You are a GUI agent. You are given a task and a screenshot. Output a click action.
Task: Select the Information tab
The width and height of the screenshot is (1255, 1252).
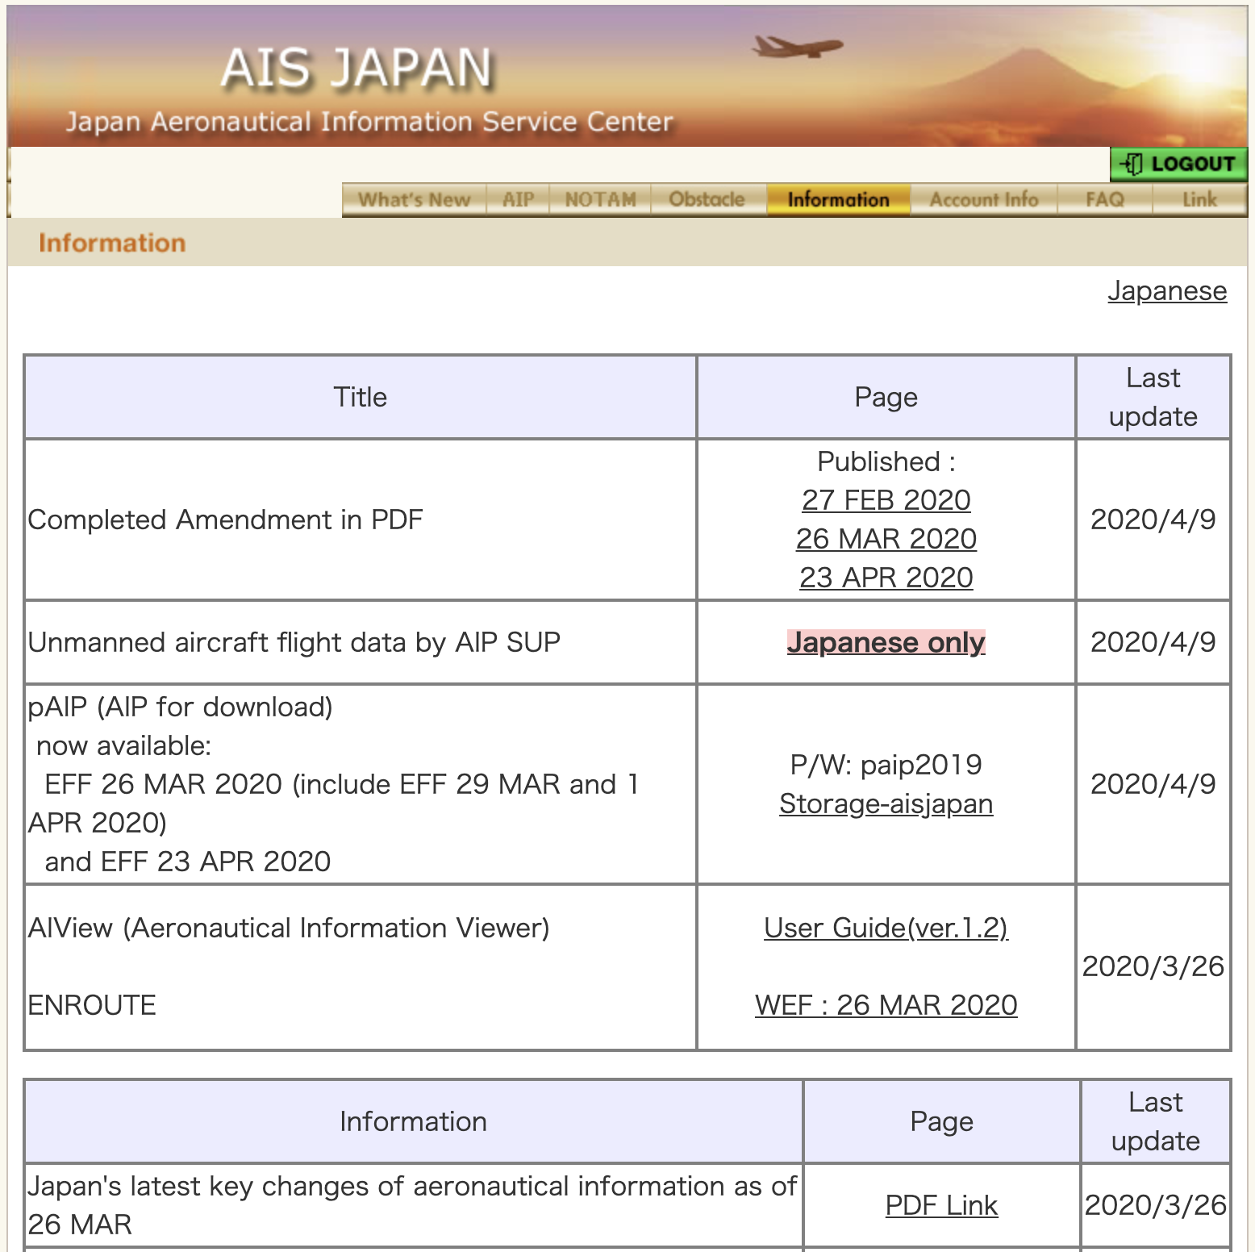[x=838, y=199]
